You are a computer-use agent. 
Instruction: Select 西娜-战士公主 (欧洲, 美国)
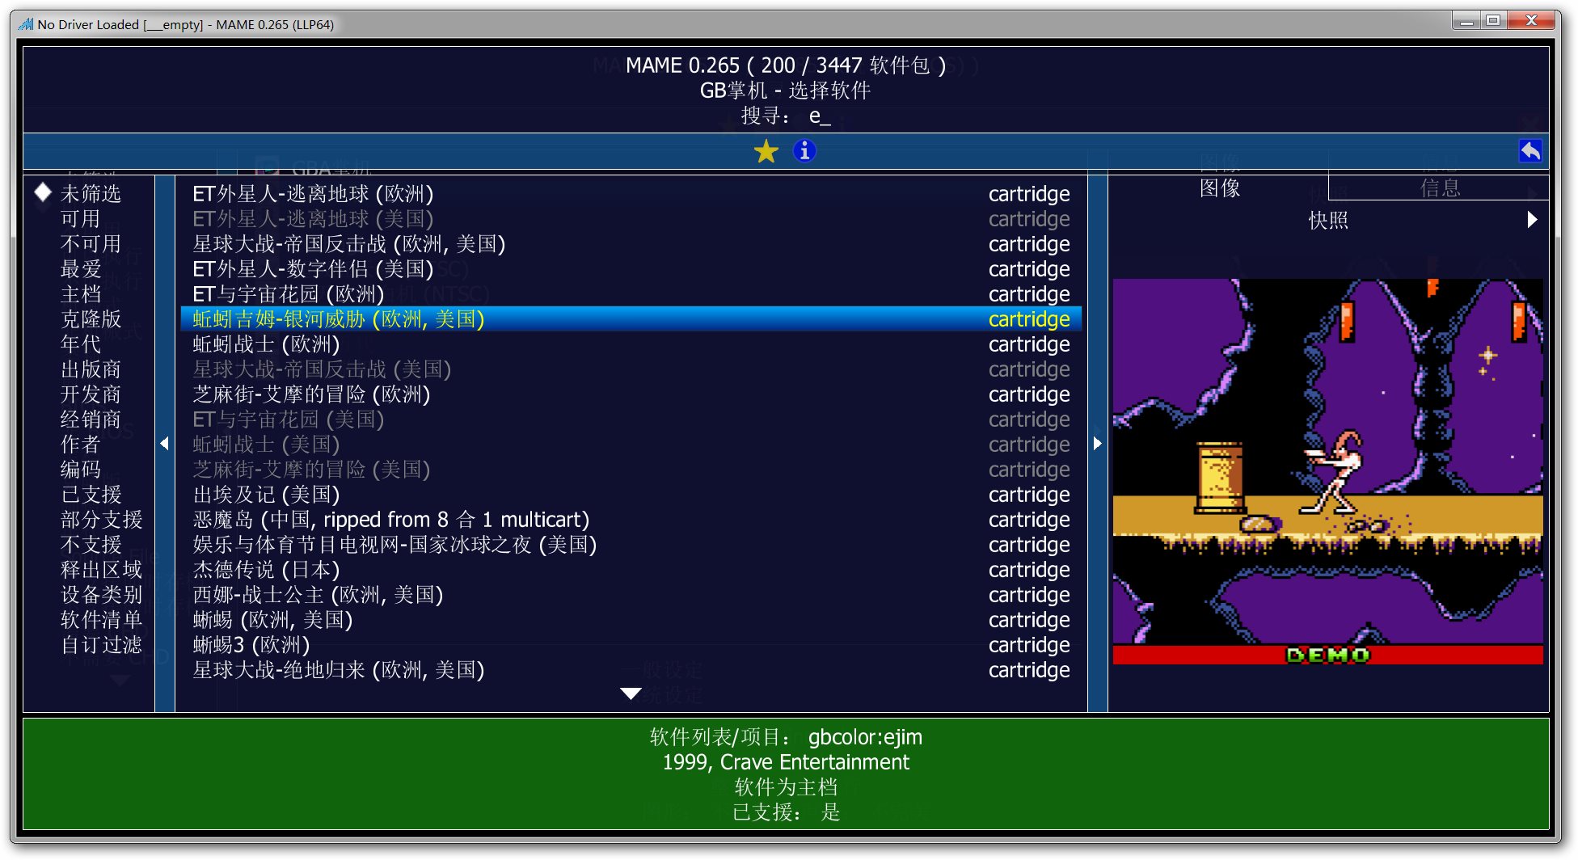pos(631,595)
